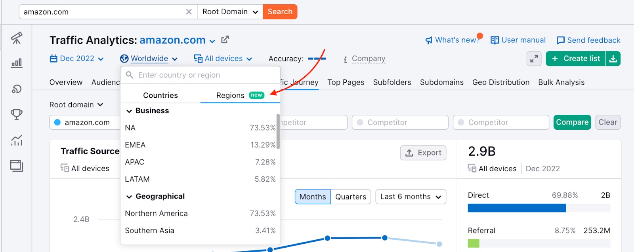The width and height of the screenshot is (634, 252).
Task: Click the Create list button
Action: [576, 59]
